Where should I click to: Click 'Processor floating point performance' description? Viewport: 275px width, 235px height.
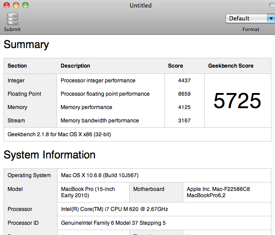click(x=105, y=94)
